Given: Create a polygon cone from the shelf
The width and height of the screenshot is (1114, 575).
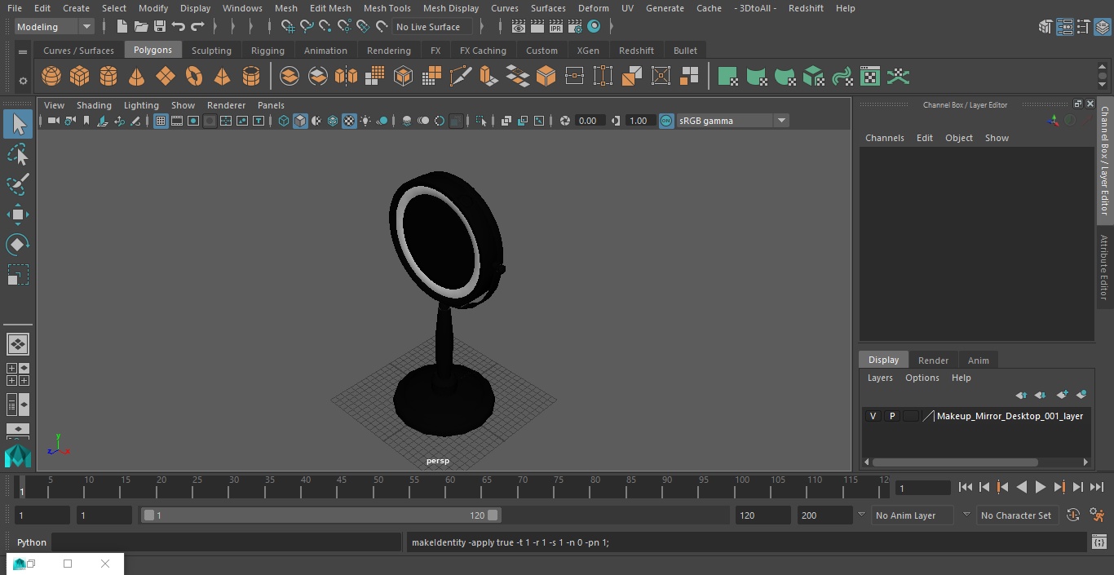Looking at the screenshot, I should pos(137,77).
